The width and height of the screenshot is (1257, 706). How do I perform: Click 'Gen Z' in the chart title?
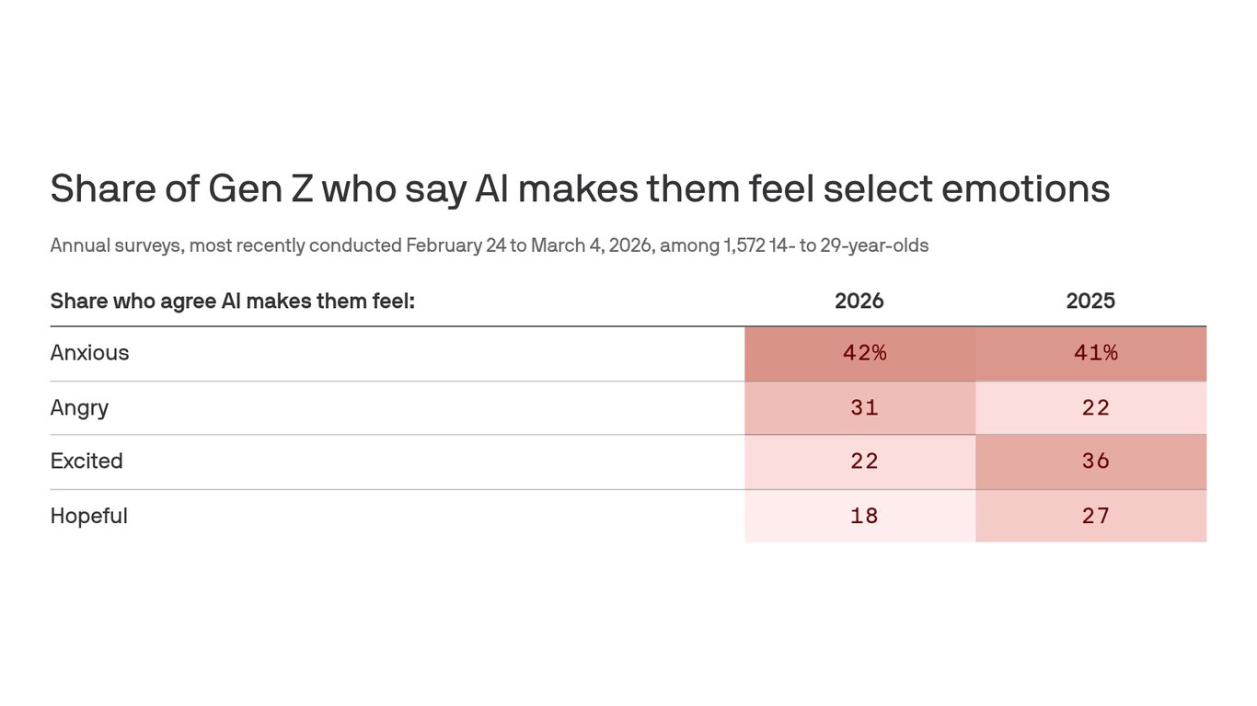click(x=260, y=189)
